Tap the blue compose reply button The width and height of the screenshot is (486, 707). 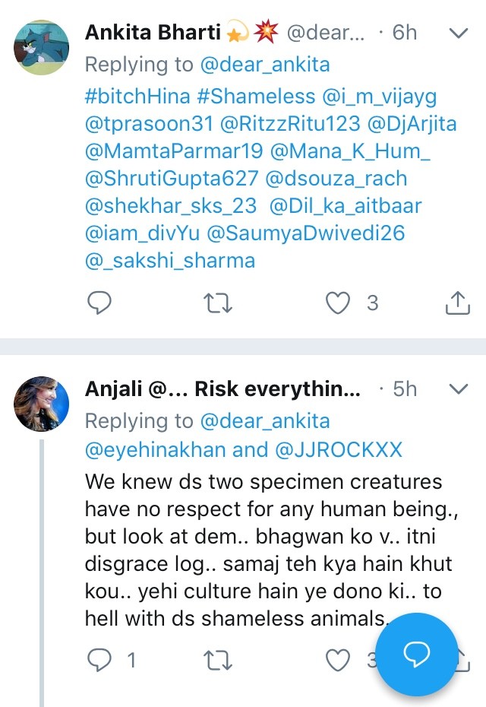[416, 655]
